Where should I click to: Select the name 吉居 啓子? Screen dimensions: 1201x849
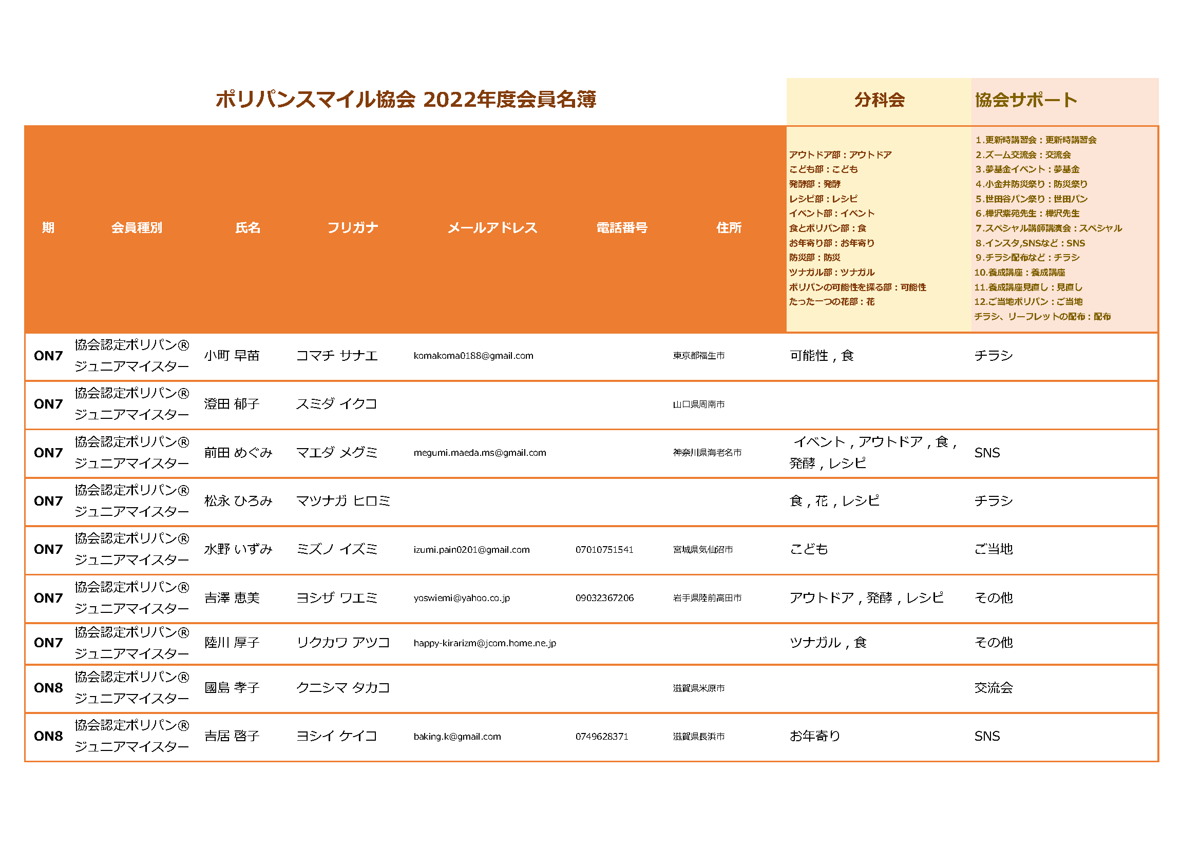point(232,737)
